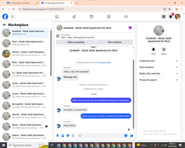185x148 pixels.
Task: Expand Privacy & support section
Action: pyautogui.click(x=159, y=80)
